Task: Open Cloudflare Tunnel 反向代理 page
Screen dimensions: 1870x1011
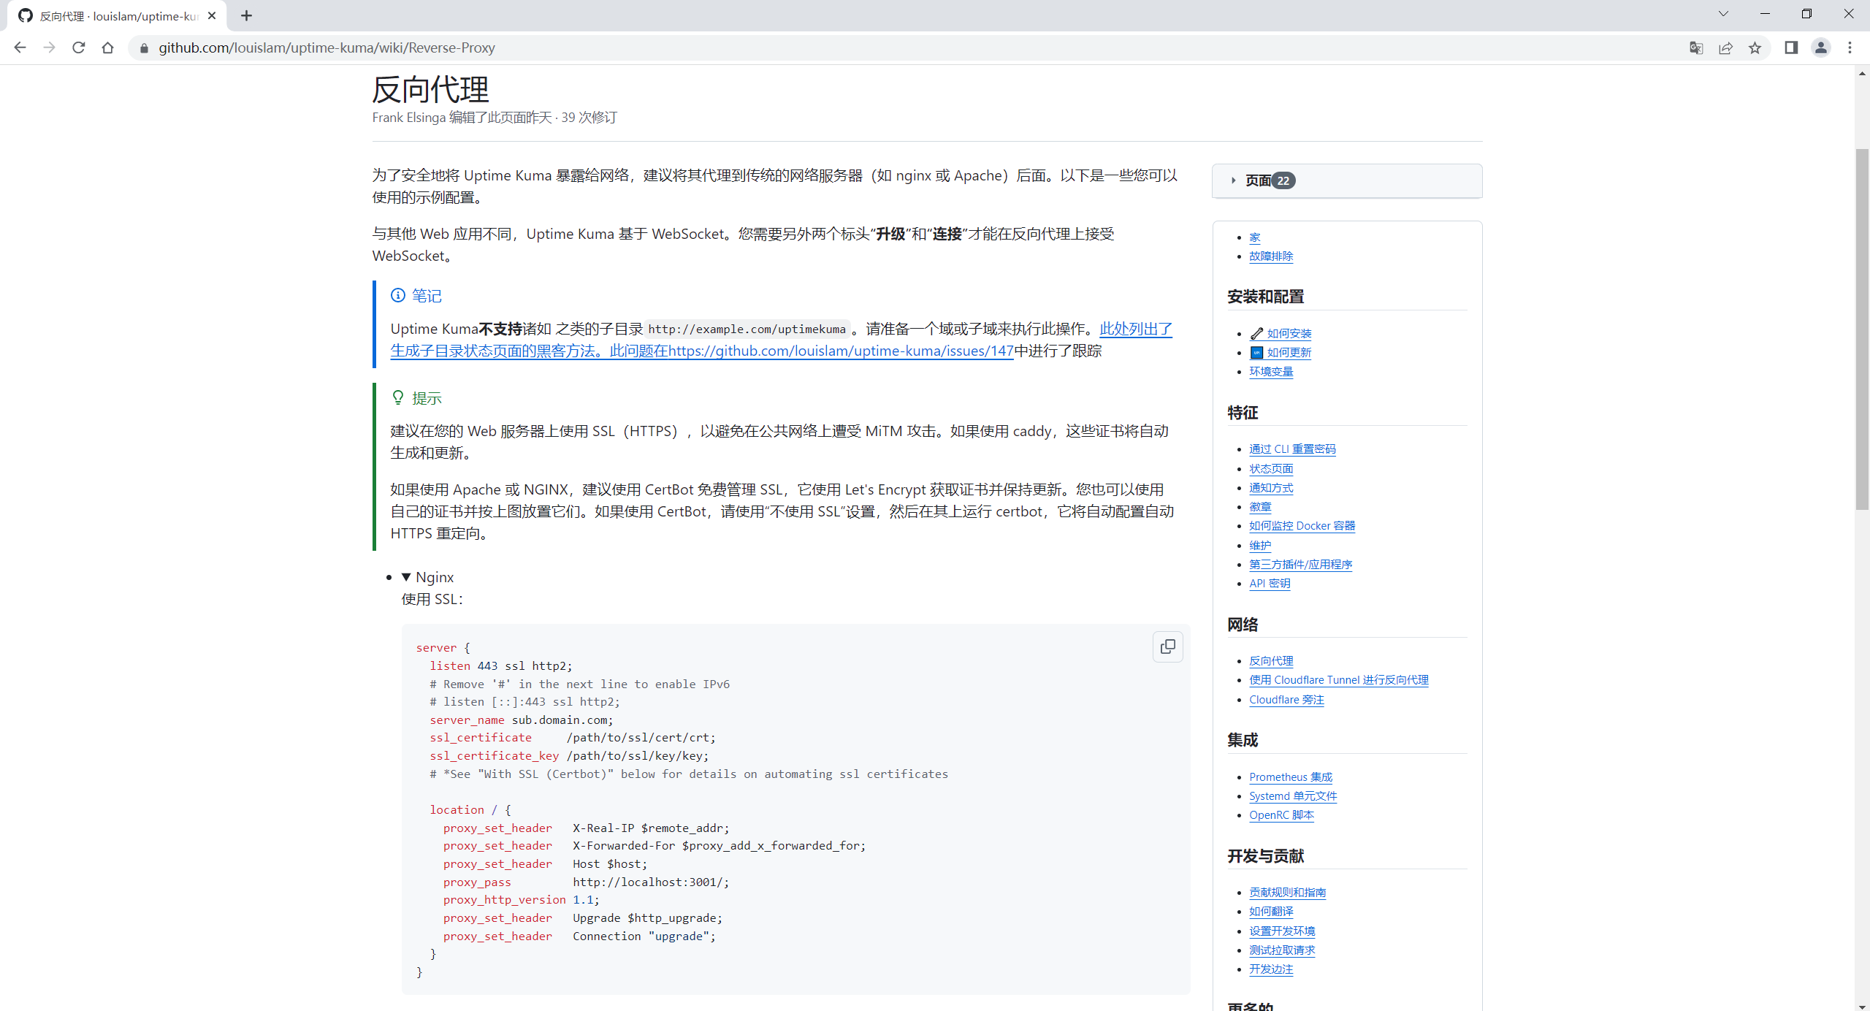Action: (x=1338, y=680)
